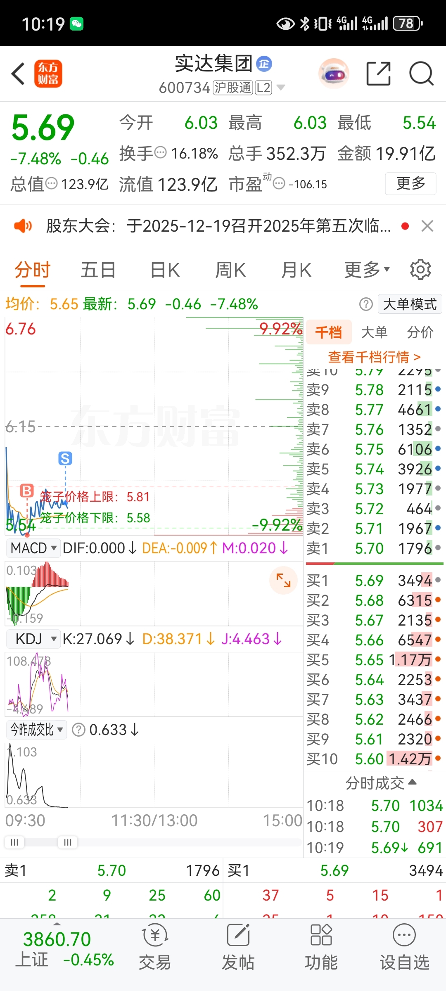The image size is (446, 991).
Task: Tap the bottom 买1 5.69 3494 summary
Action: pos(334,870)
